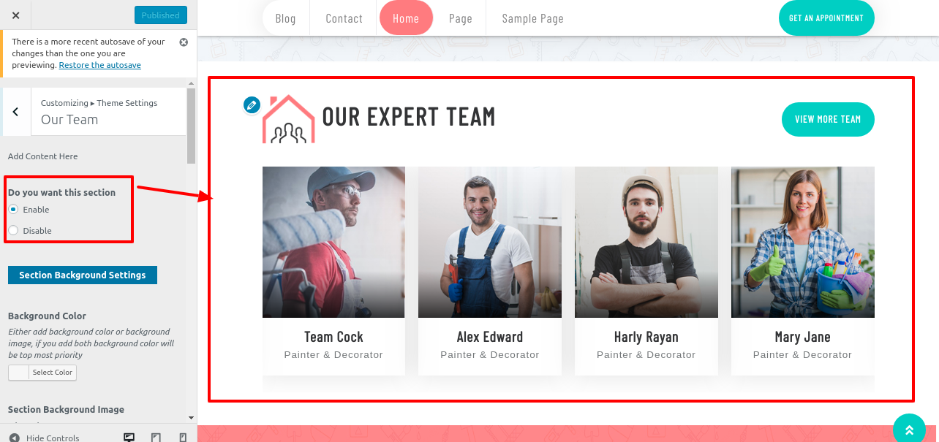Image resolution: width=939 pixels, height=442 pixels.
Task: Open the Sample Page menu item
Action: tap(532, 18)
